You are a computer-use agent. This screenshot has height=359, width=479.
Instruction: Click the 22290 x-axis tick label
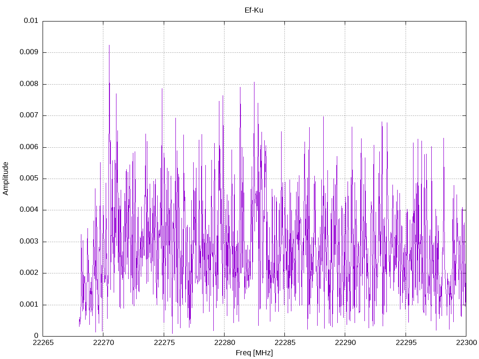click(x=346, y=343)
